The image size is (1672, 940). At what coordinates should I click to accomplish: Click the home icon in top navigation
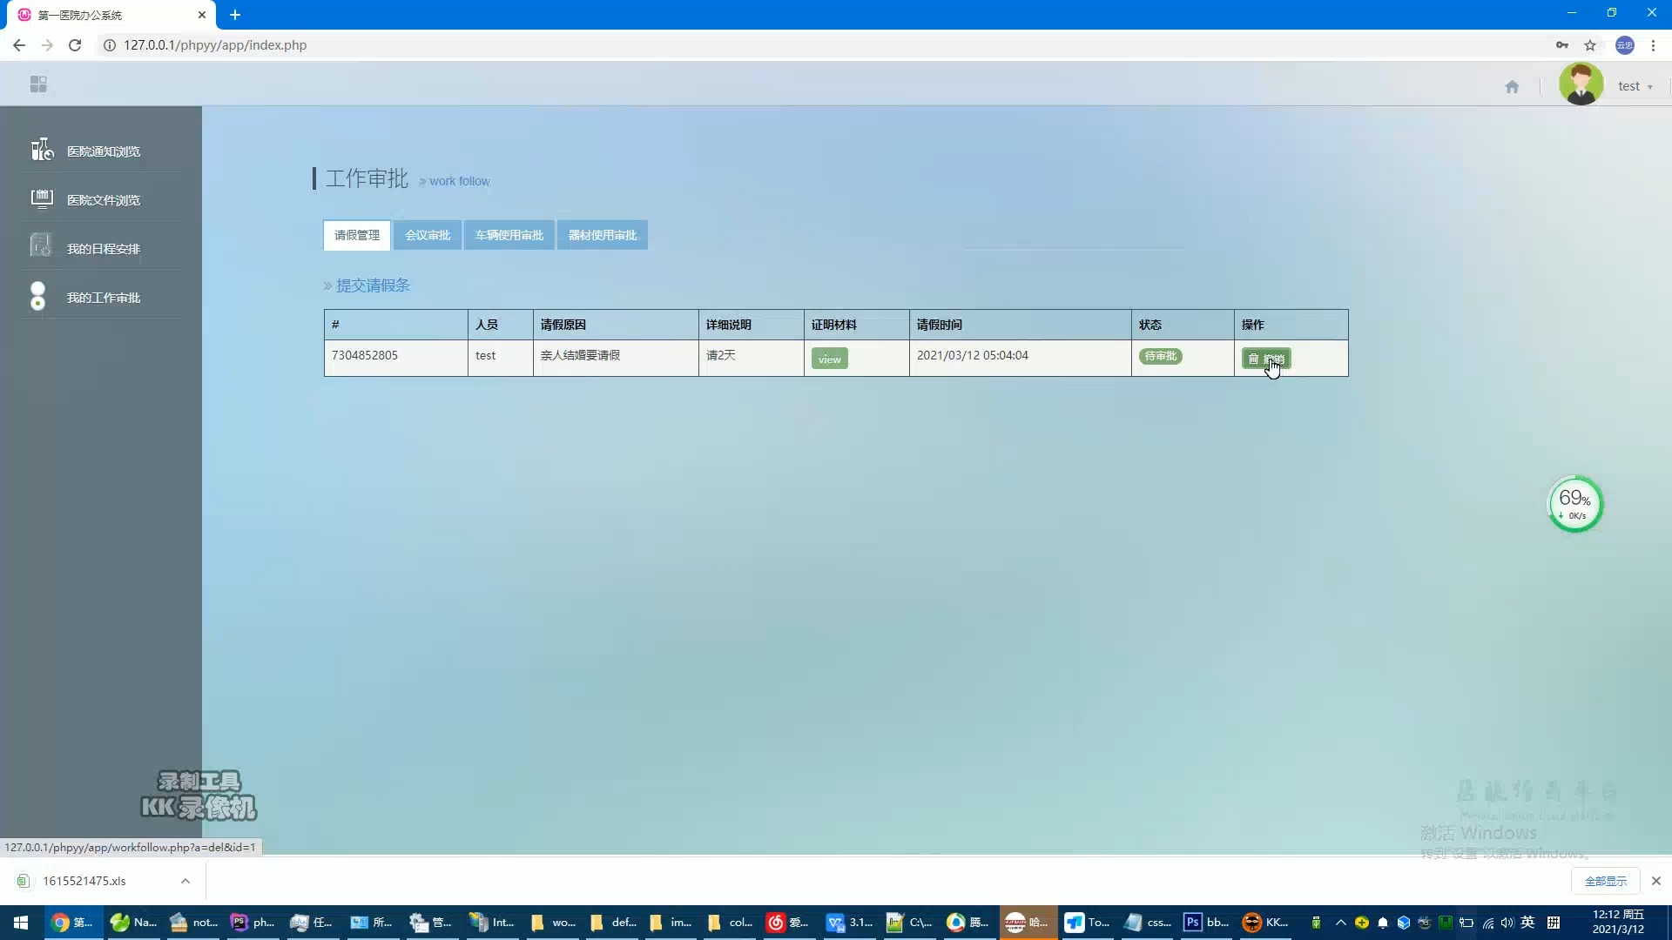pyautogui.click(x=1513, y=85)
